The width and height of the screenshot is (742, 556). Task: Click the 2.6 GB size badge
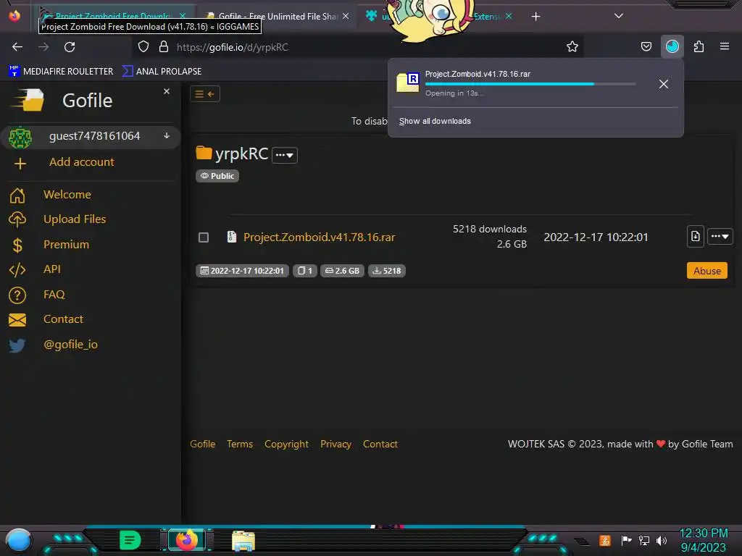click(x=342, y=271)
